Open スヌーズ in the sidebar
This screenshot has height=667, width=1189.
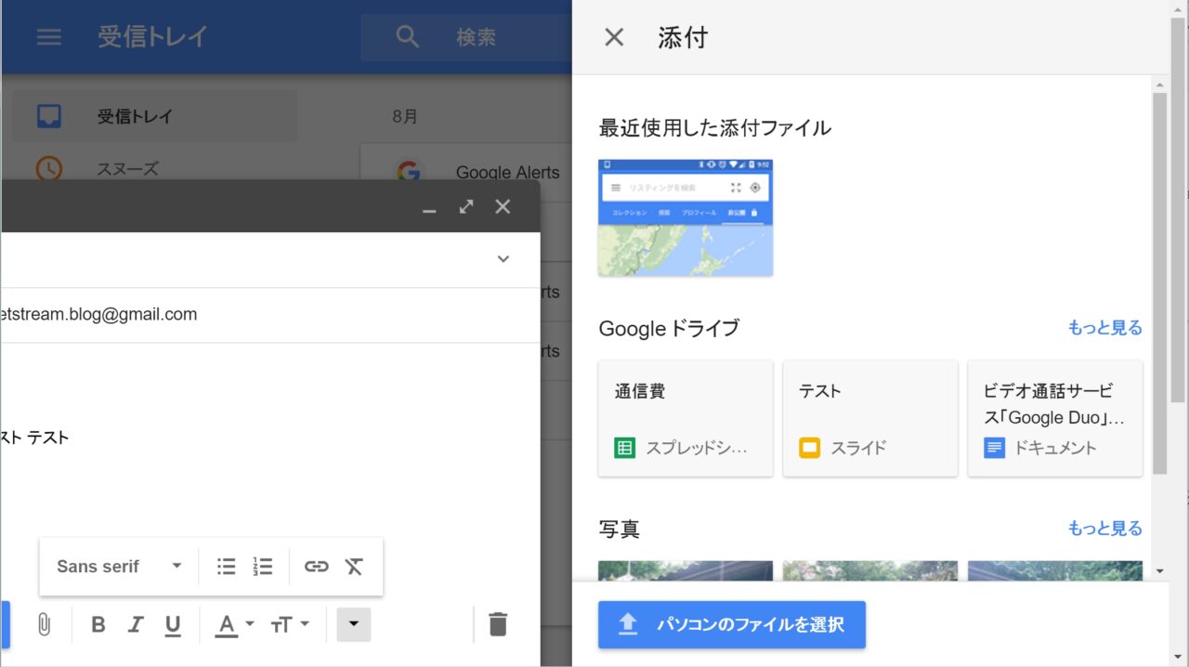click(127, 169)
